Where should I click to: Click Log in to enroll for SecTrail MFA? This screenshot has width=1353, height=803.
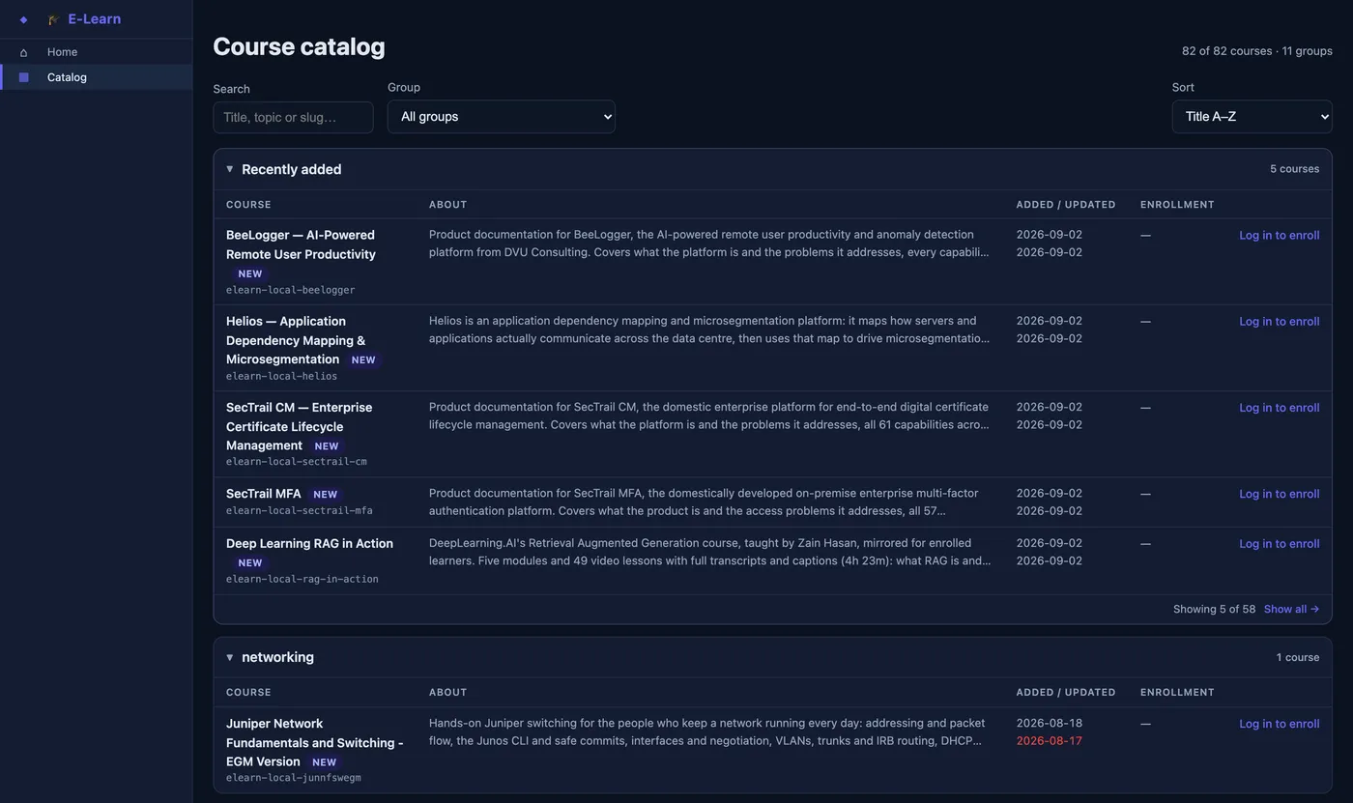pyautogui.click(x=1279, y=493)
